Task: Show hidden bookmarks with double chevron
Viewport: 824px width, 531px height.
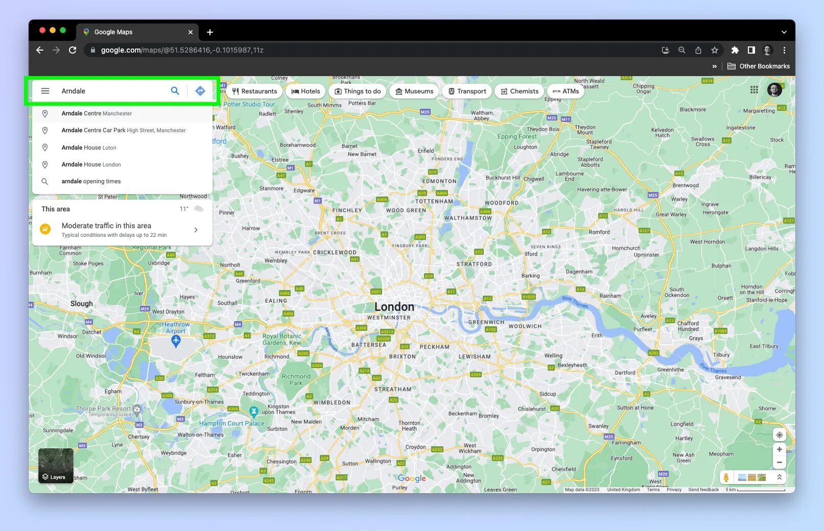Action: tap(714, 66)
